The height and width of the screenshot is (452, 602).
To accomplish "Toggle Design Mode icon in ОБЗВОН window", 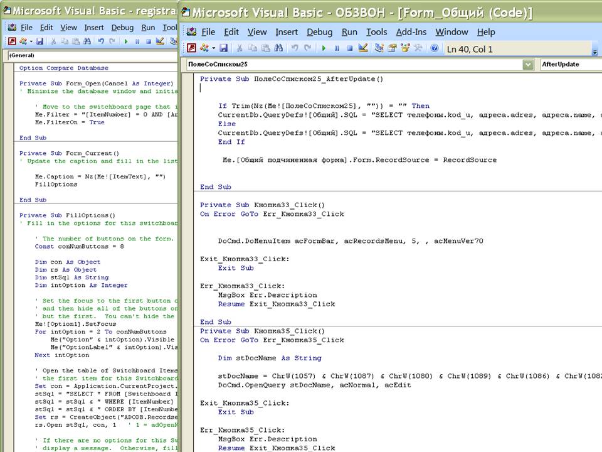I will (x=364, y=48).
